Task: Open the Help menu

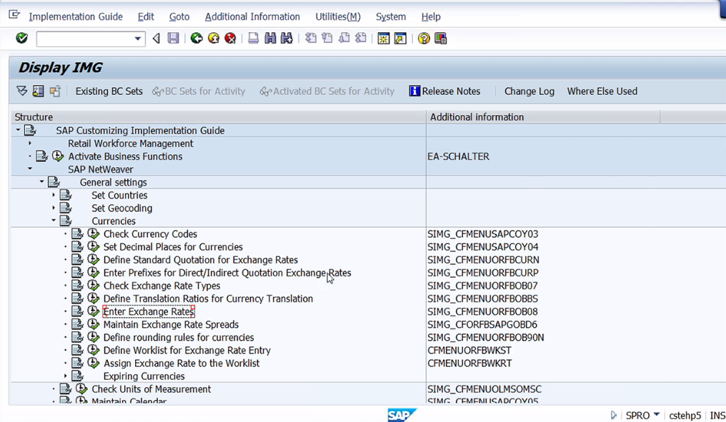Action: [431, 16]
